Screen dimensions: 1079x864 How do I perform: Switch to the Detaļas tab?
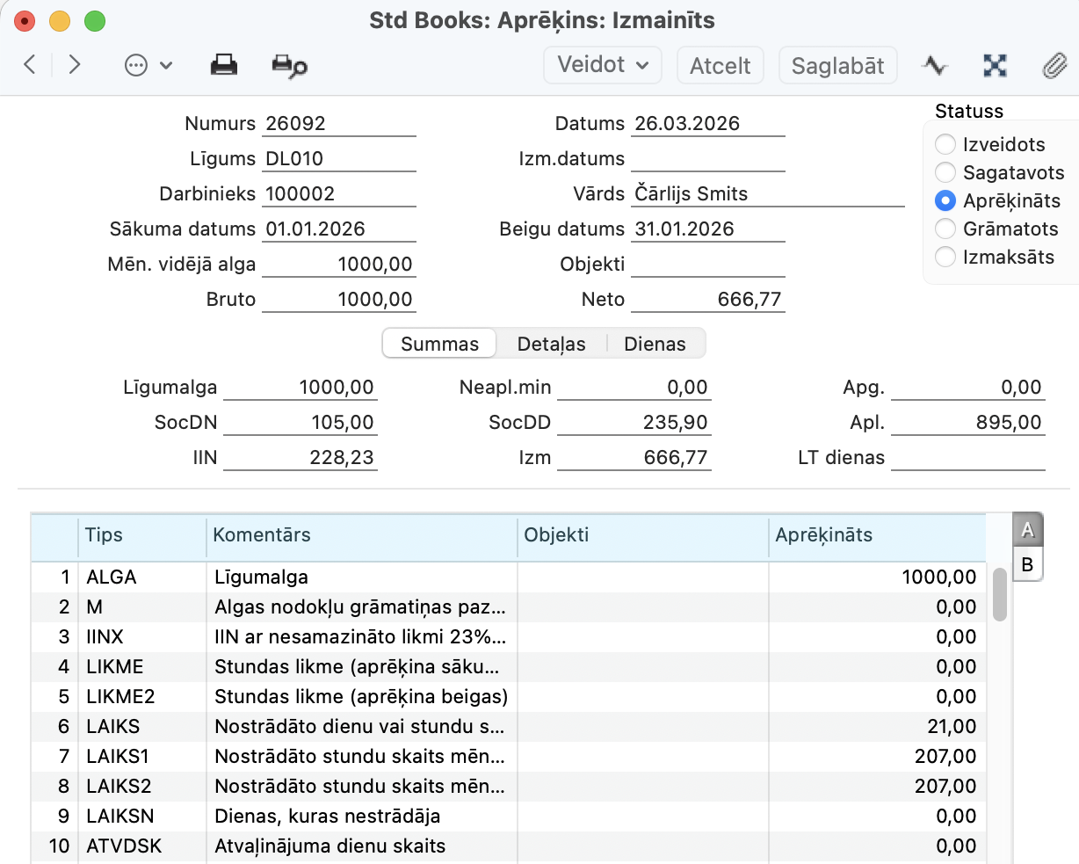point(551,344)
